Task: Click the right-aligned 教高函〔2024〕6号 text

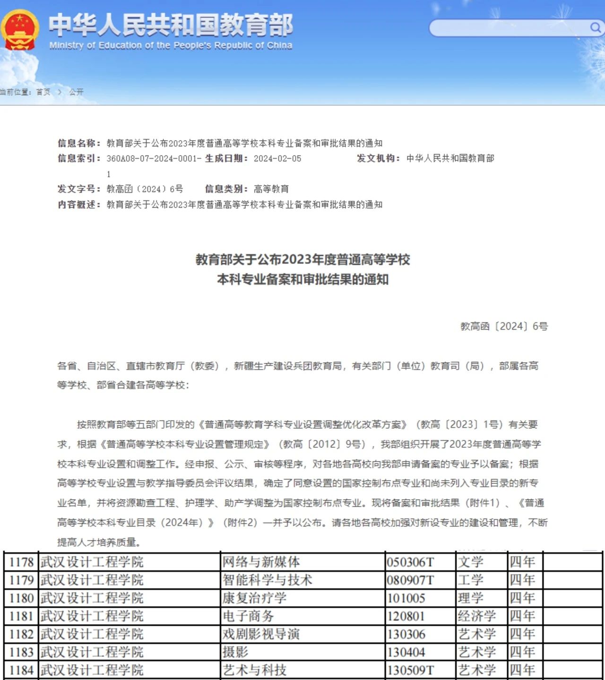Action: [504, 326]
